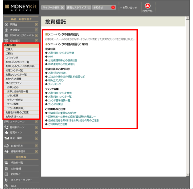This screenshot has width=193, height=189.
Task: Open the 公社債運用中心の投資信託 link
Action: coord(62,60)
